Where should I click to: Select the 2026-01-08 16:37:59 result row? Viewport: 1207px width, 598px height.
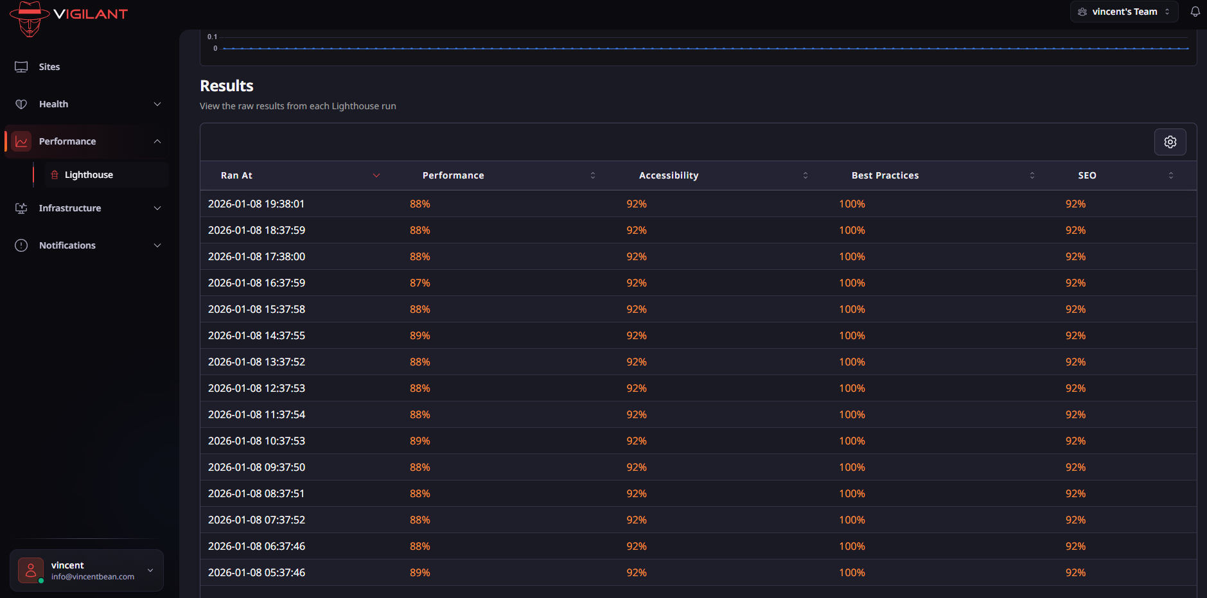tap(257, 283)
